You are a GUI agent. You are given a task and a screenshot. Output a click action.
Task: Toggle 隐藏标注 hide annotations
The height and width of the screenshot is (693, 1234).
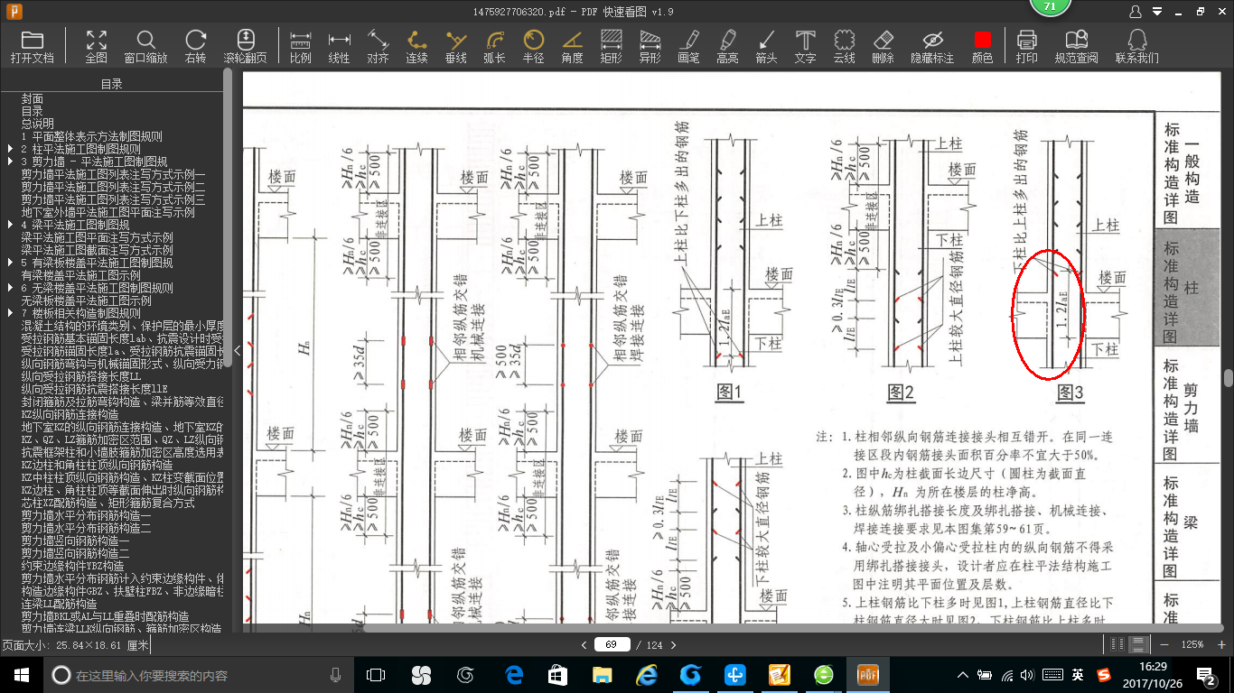(932, 46)
